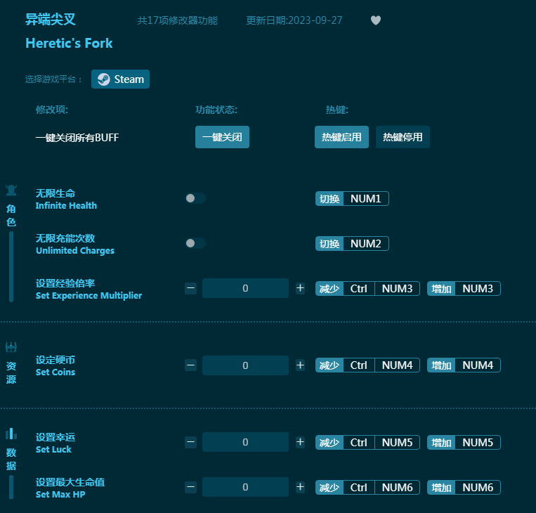
Task: Enable Unlimited Charges toggle
Action: [x=195, y=243]
